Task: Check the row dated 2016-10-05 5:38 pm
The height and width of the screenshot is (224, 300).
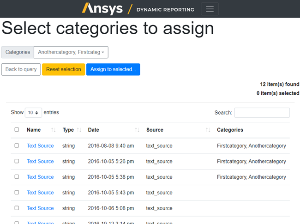Action: coord(17,177)
